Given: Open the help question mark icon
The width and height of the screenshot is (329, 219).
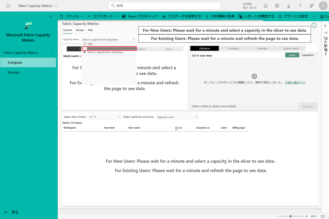Looking at the screenshot, I should click(300, 6).
